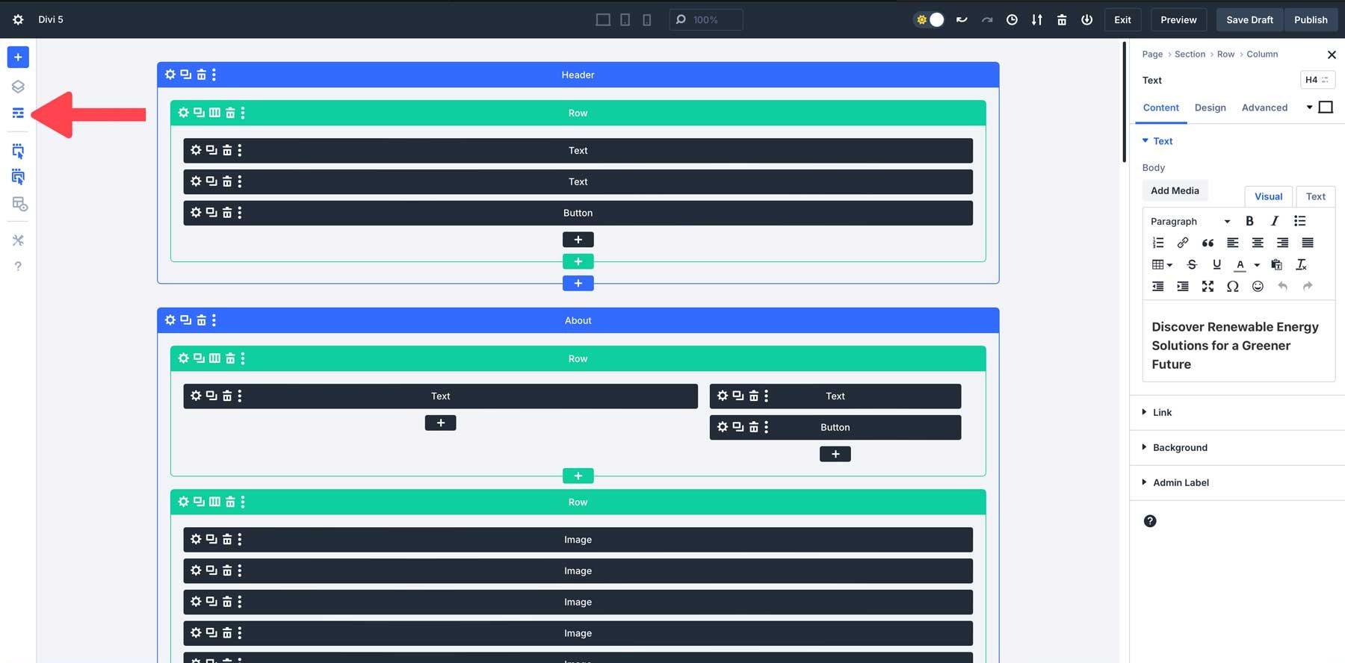Toggle fullscreen editor icon
1345x663 pixels.
click(1208, 286)
